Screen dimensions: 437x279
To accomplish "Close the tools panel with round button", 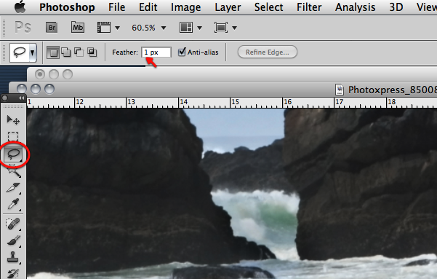I will [x=5, y=98].
